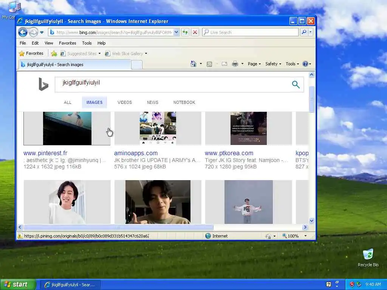This screenshot has width=387, height=290.
Task: Click the RSS feeds icon
Action: pyautogui.click(x=209, y=64)
